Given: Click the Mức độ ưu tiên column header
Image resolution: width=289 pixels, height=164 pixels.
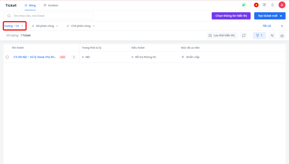Looking at the screenshot, I should coord(190,48).
